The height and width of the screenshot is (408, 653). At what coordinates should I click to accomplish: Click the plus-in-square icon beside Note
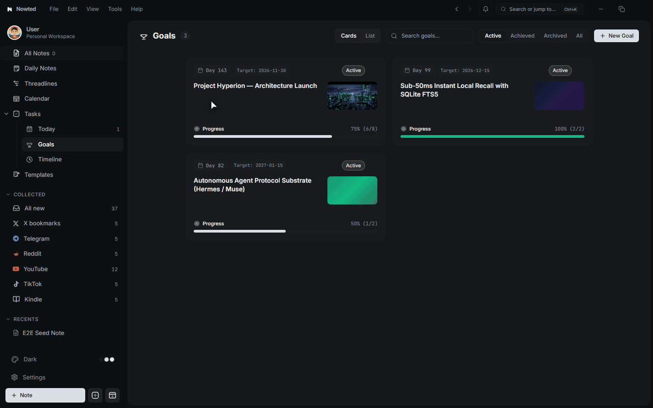[95, 395]
